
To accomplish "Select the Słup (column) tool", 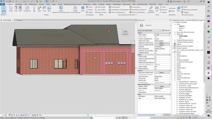I will pyautogui.click(x=34, y=9).
